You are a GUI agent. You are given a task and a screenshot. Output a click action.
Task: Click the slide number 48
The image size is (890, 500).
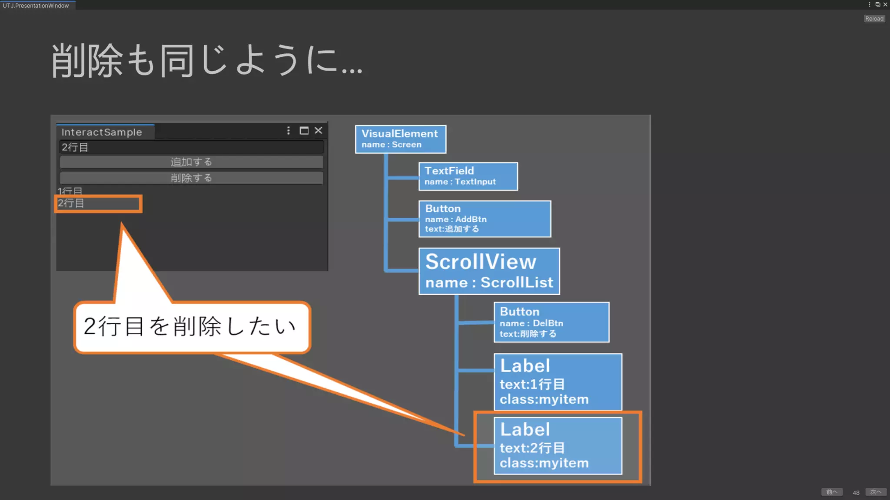856,493
